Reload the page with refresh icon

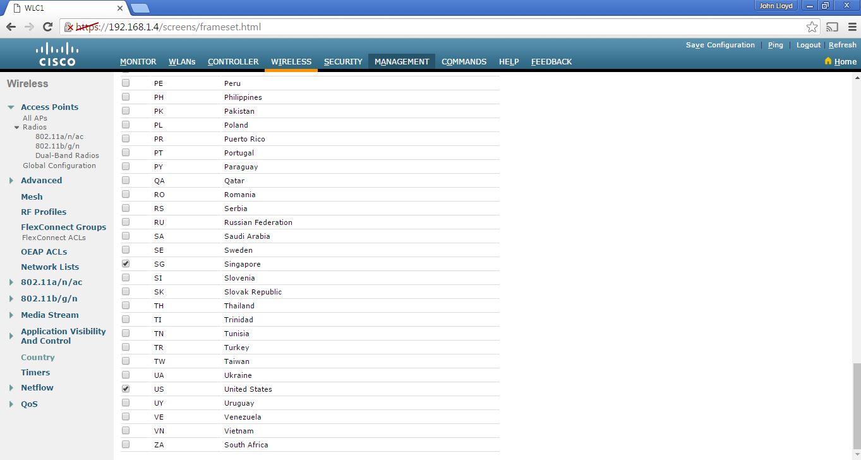tap(47, 27)
